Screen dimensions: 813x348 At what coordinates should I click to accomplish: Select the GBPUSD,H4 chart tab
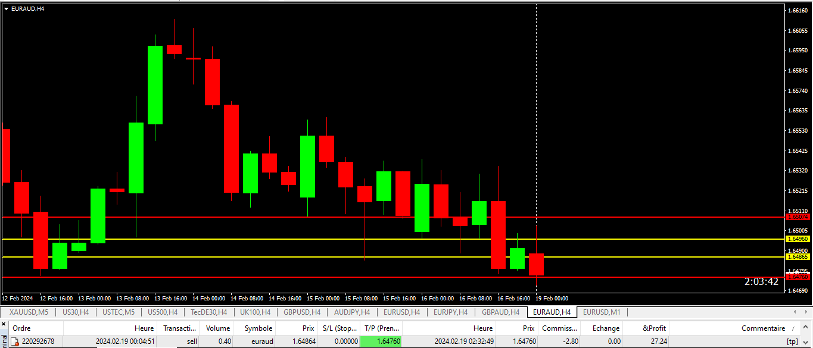pyautogui.click(x=302, y=312)
